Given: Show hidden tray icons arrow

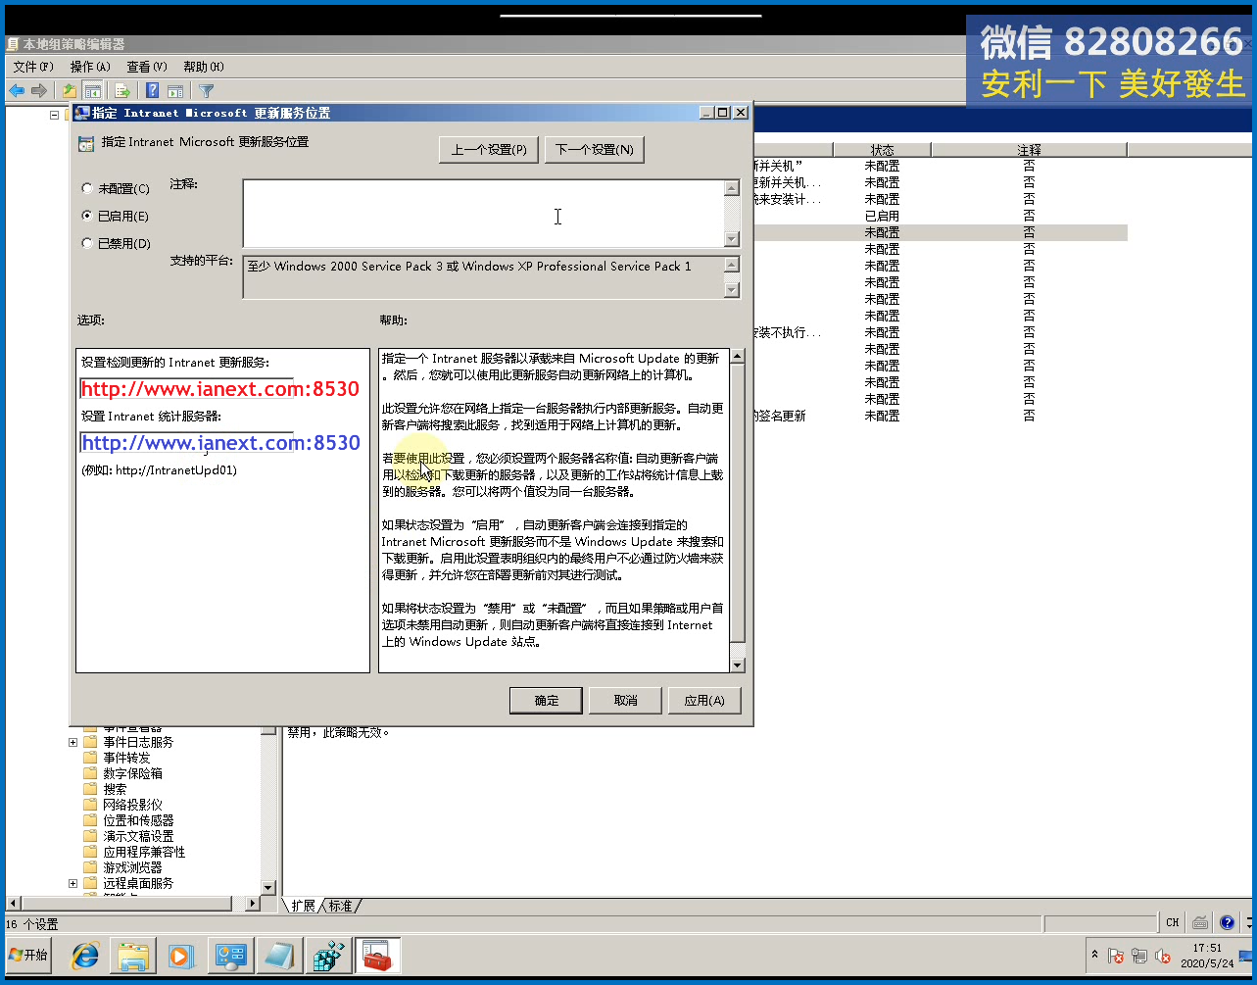Looking at the screenshot, I should tap(1094, 955).
